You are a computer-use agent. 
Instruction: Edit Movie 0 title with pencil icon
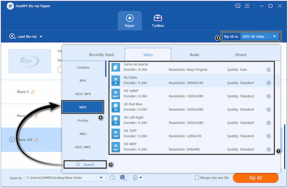(33, 92)
